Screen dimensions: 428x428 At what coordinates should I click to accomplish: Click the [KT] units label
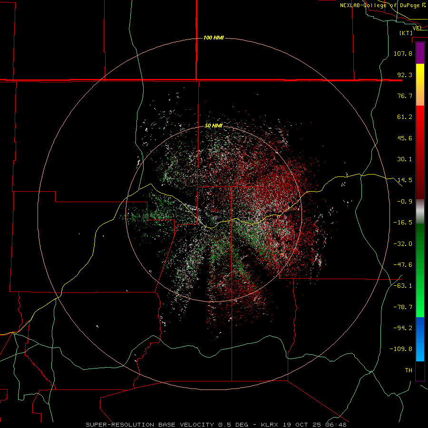point(406,33)
